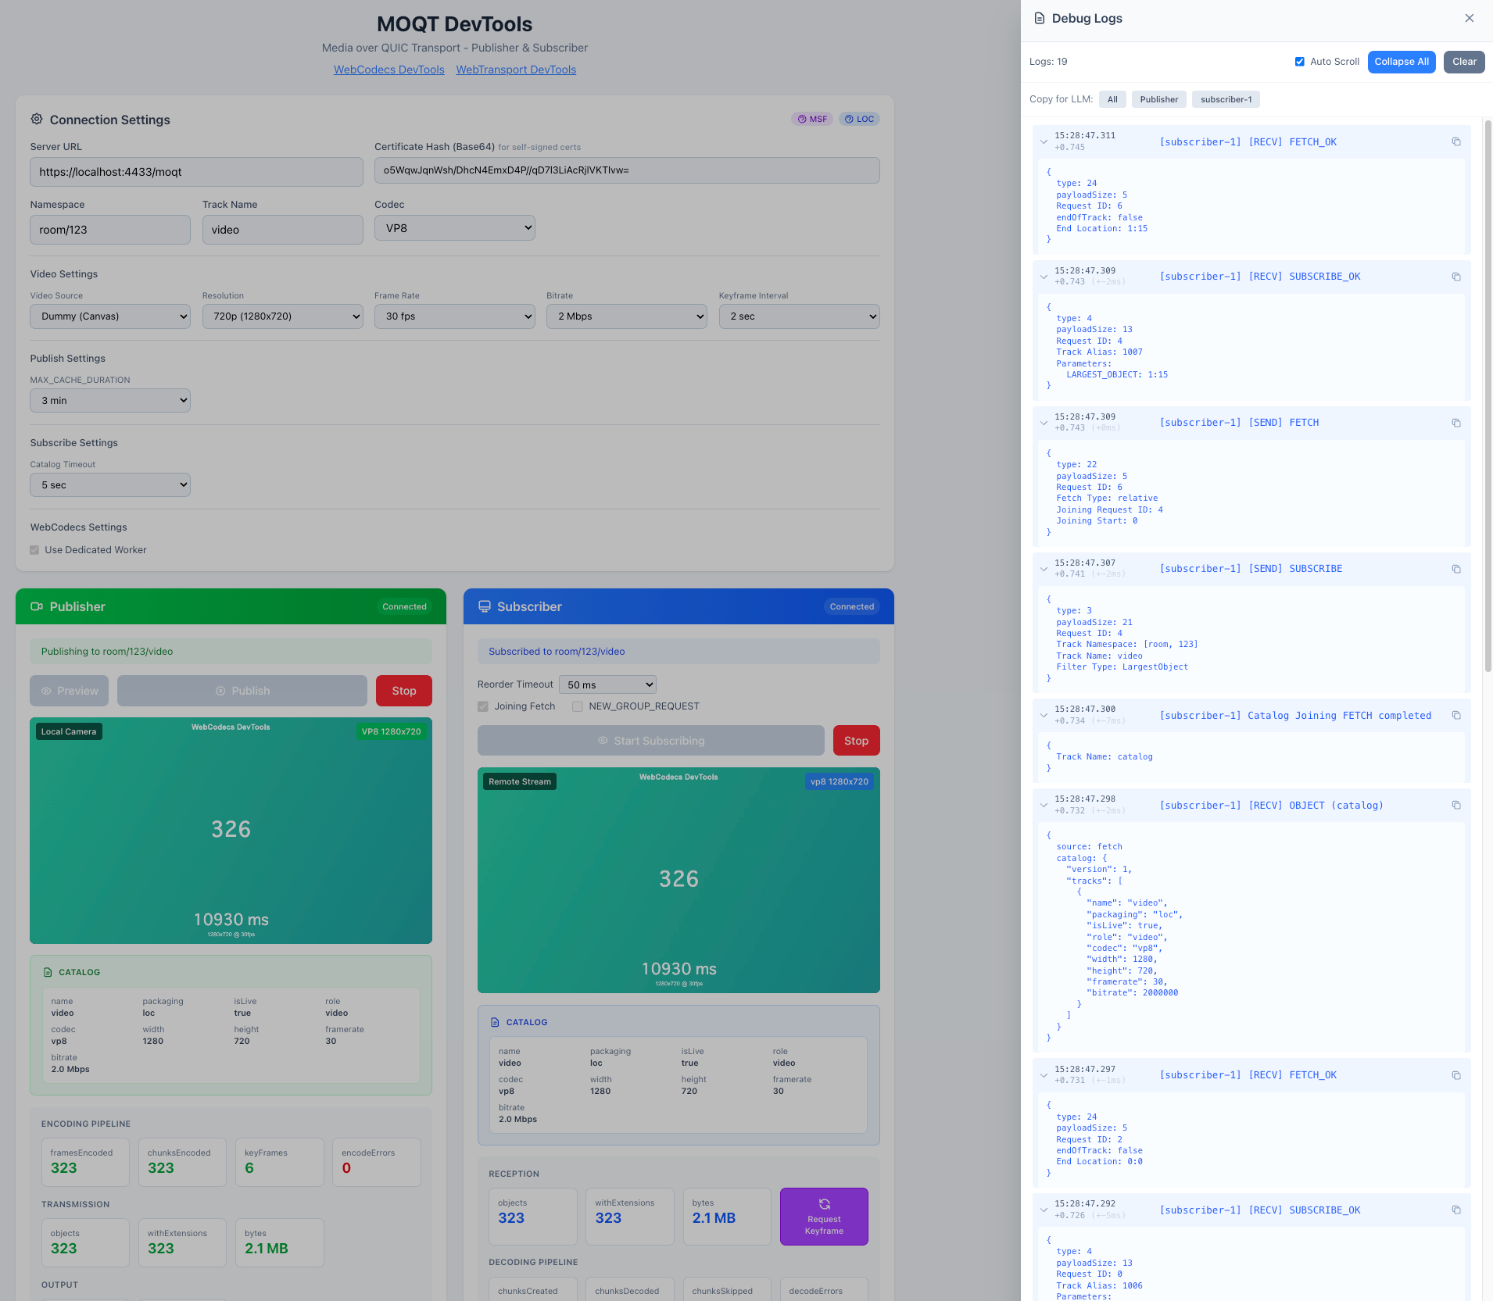Screen dimensions: 1493x1301
Task: Copy the SEND SUBSCRIBE log entry
Action: point(1456,569)
